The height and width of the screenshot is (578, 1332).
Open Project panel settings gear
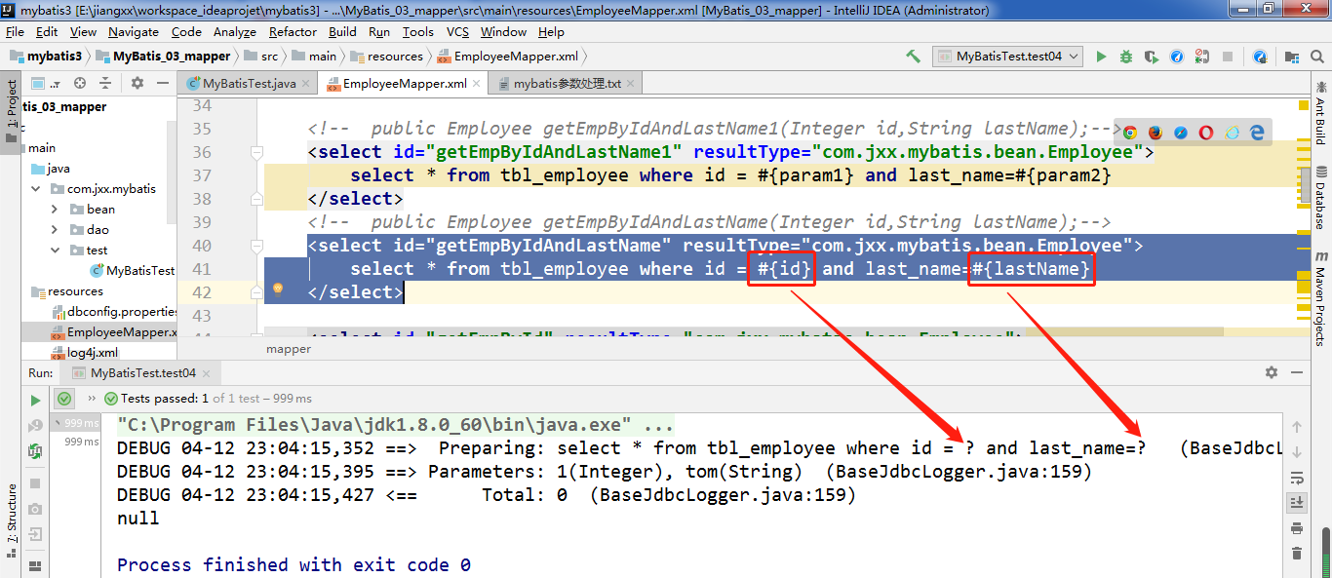point(137,84)
